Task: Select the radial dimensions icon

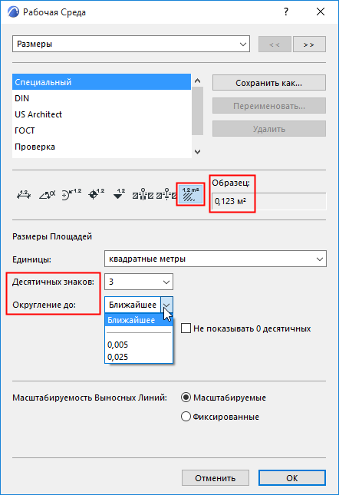Action: pyautogui.click(x=71, y=195)
